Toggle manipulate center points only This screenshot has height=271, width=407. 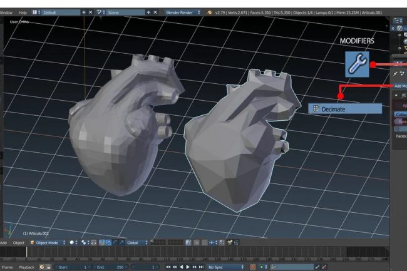94,243
